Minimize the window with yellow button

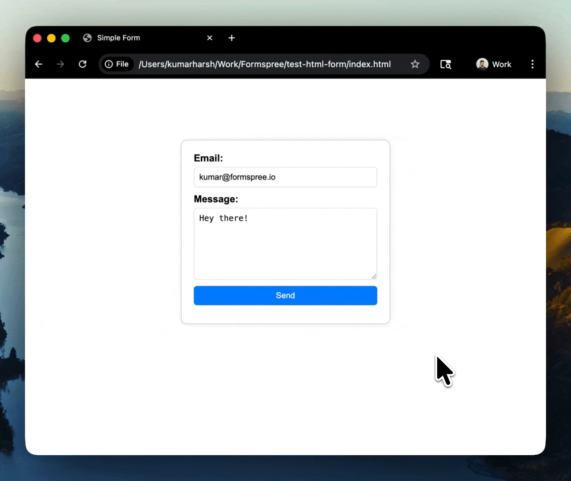(x=51, y=38)
